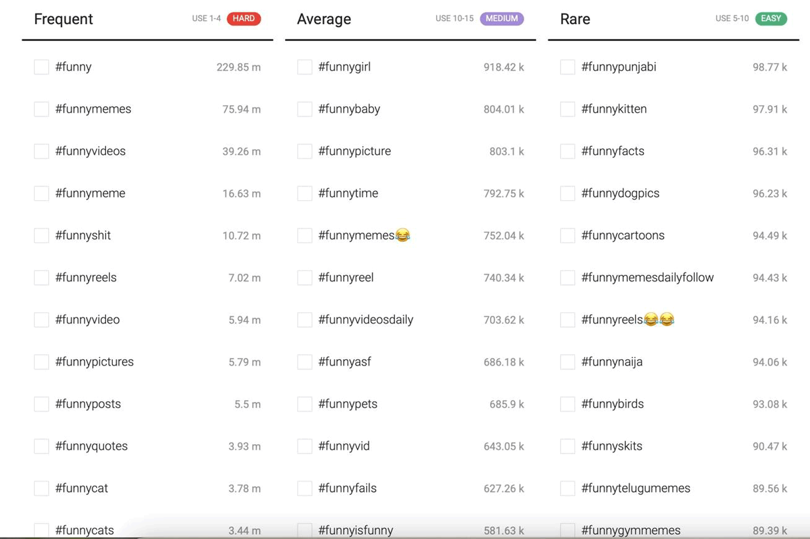
Task: Click the green EASY badge
Action: (x=771, y=19)
